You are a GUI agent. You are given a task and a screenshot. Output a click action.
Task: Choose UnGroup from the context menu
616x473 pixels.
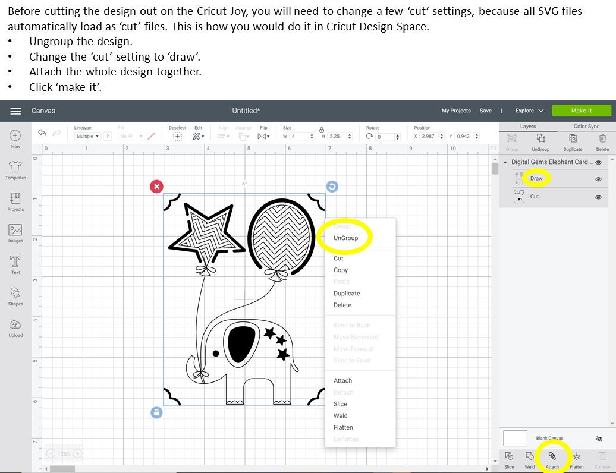click(x=345, y=236)
